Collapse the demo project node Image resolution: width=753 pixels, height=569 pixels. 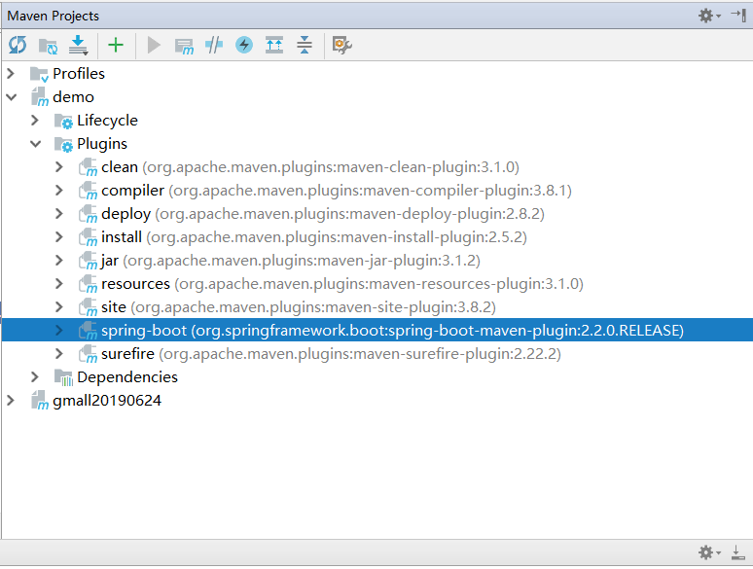point(11,97)
